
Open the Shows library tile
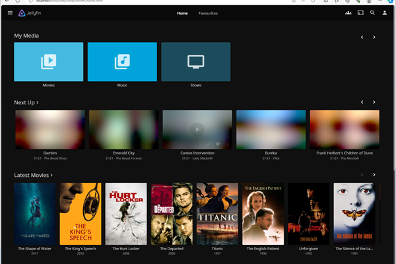196,62
